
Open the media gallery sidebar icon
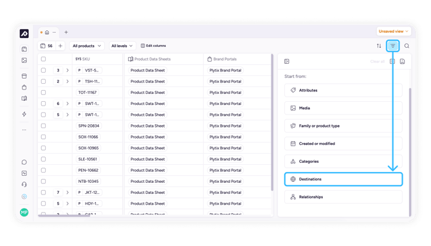tap(24, 61)
